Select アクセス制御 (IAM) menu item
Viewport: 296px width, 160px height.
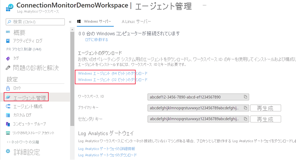pos(24,49)
